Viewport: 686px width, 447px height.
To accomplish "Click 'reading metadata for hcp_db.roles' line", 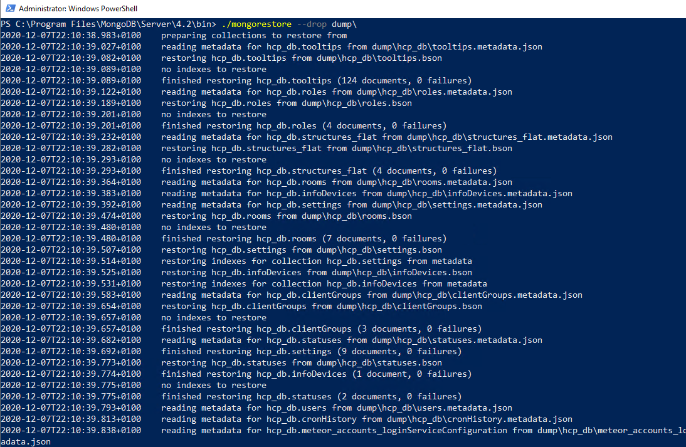I will coord(337,92).
